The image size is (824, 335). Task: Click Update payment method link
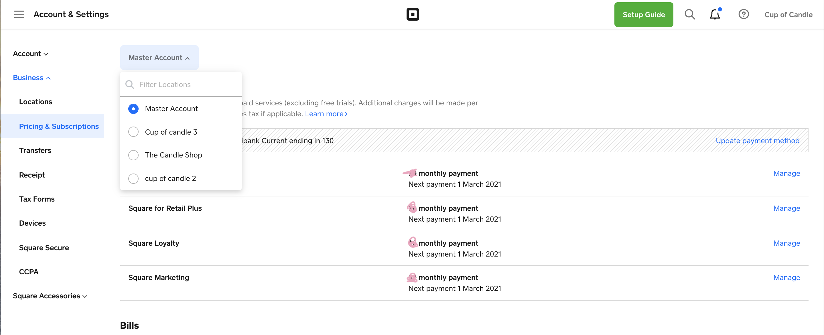(757, 141)
